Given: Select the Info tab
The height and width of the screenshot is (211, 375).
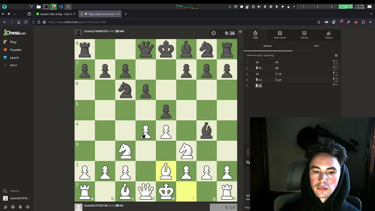Looking at the screenshot, I should [x=316, y=46].
